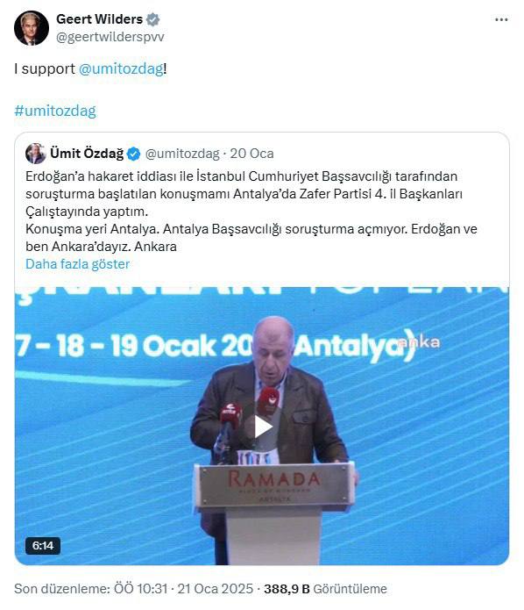Click Ümit Özdağ blue verified checkmark
The width and height of the screenshot is (524, 610).
(x=133, y=154)
